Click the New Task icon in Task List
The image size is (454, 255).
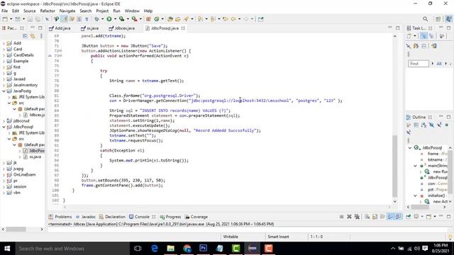[409, 36]
